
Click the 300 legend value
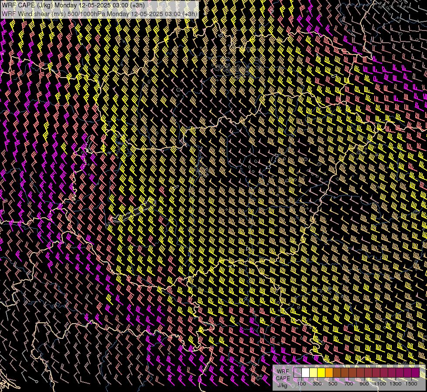[317, 384]
